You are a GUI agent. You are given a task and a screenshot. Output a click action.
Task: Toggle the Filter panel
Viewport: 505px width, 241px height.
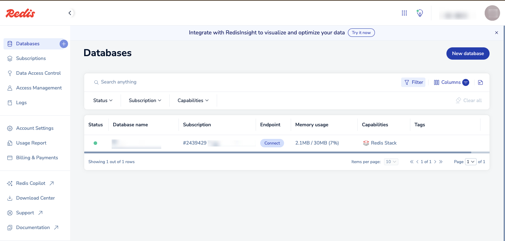tap(413, 82)
